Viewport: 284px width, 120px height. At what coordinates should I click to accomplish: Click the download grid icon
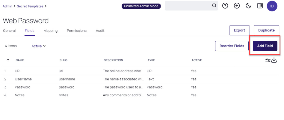[274, 60]
